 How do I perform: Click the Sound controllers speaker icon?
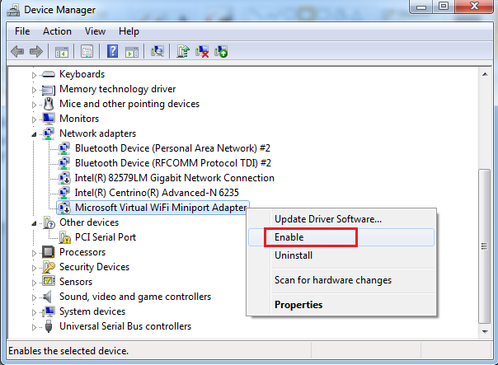click(x=47, y=297)
